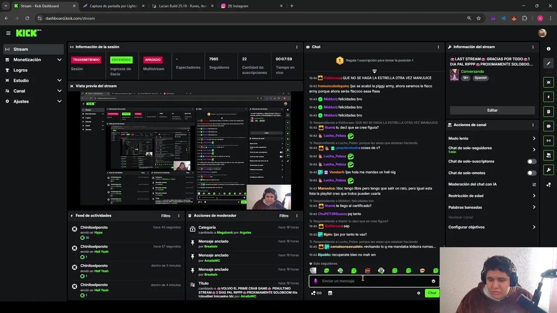Click the address bar URL
Screen dimensions: 557x313
[70, 18]
